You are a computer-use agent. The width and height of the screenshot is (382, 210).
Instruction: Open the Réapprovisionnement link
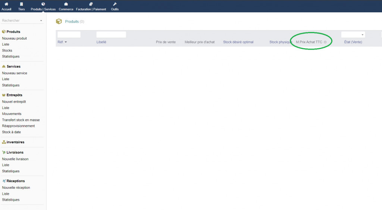[18, 126]
